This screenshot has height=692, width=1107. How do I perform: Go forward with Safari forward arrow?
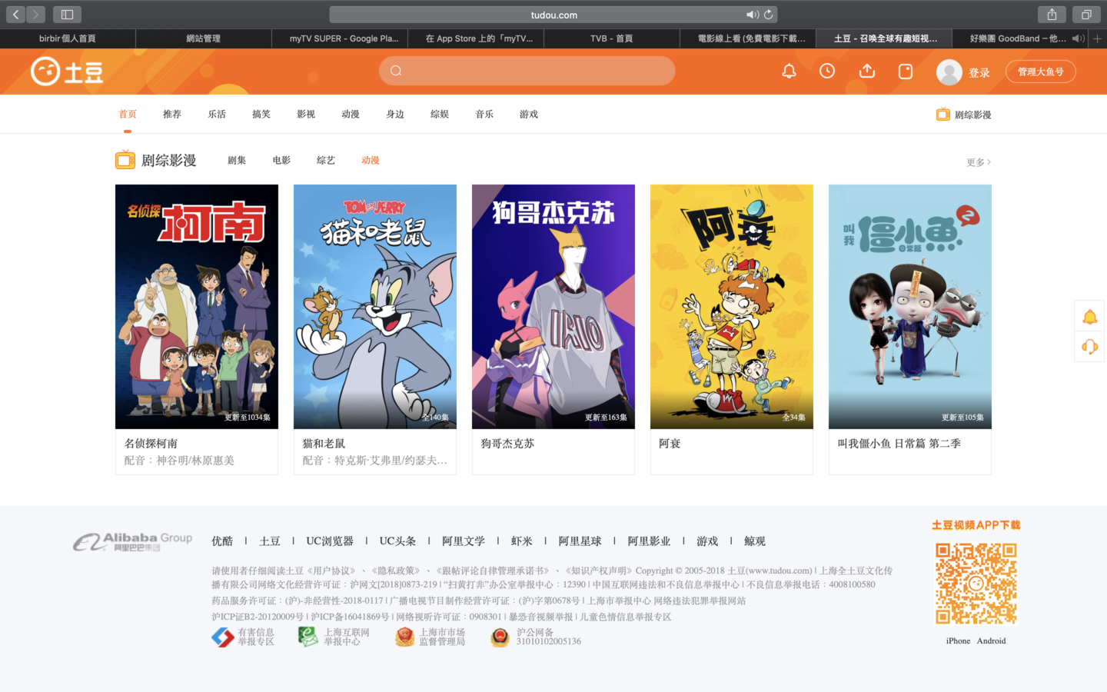tap(35, 15)
